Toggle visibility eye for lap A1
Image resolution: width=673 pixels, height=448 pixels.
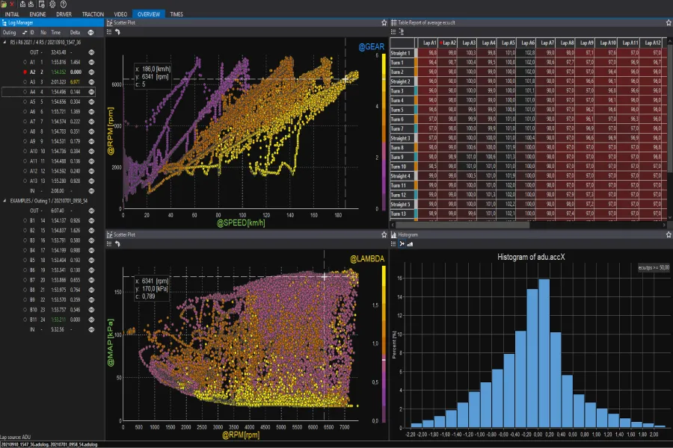click(x=91, y=62)
